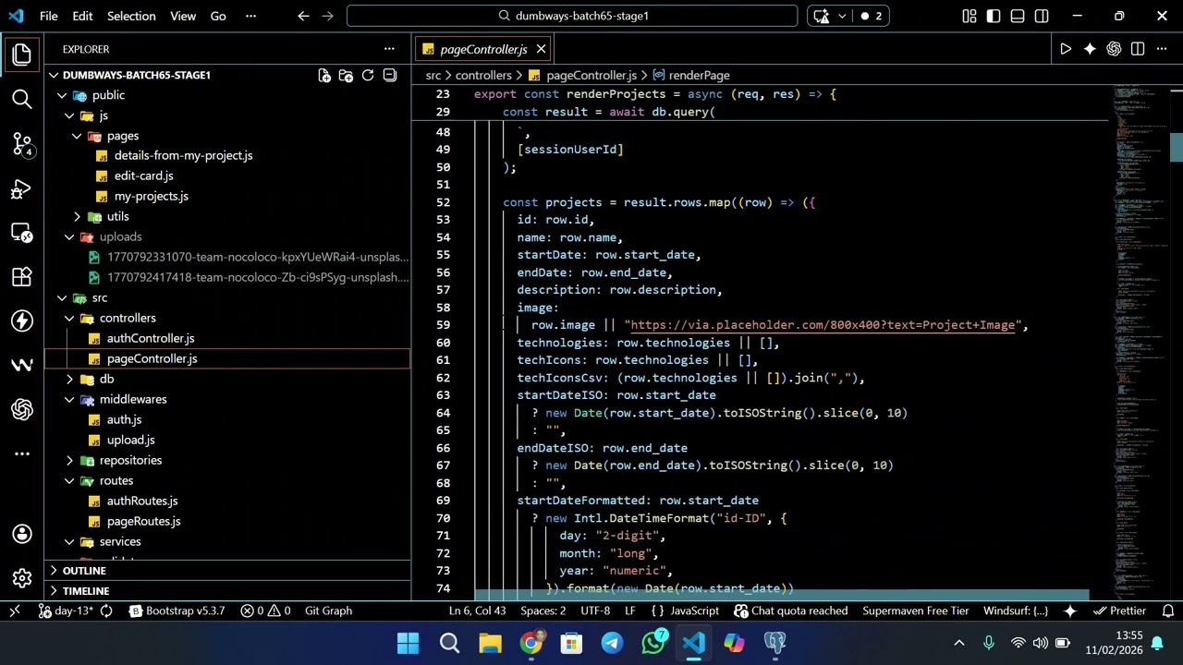Collapse all folders in explorer
Screen dimensions: 1183x665
[x=390, y=76]
